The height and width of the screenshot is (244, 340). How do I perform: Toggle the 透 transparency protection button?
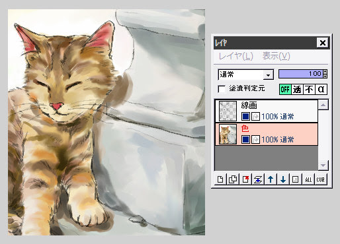pos(297,89)
